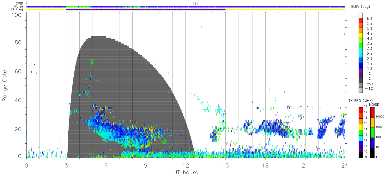Screen dimensions: 388x179
Task: Select the green TX FRQ swatch between 13 and 14
Action: coord(361,132)
